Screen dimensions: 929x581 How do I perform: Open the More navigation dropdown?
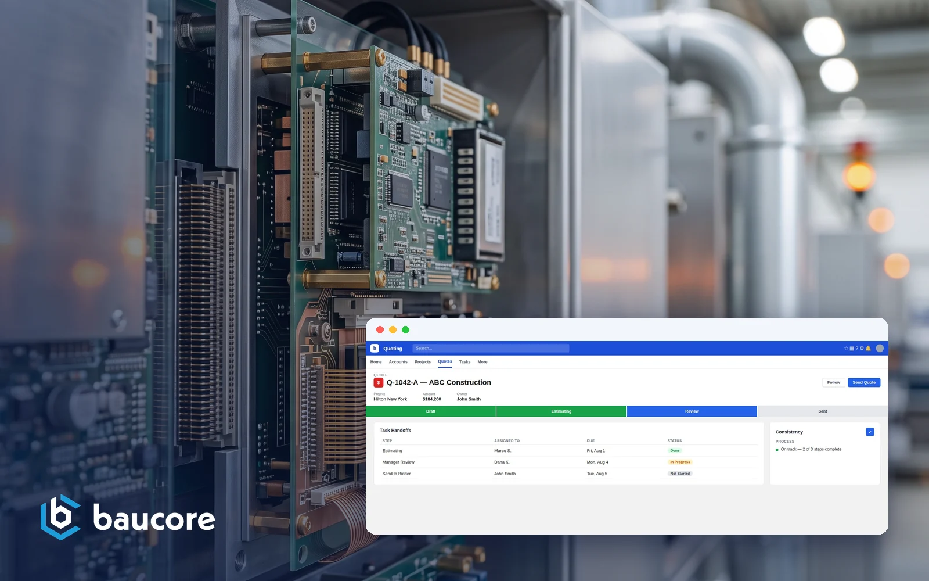pos(482,362)
